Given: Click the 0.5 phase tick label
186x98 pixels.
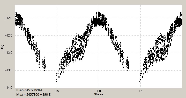Looking at the screenshot, I should [x=57, y=91].
